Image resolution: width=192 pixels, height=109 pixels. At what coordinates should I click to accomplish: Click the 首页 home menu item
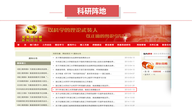pyautogui.click(x=22, y=45)
